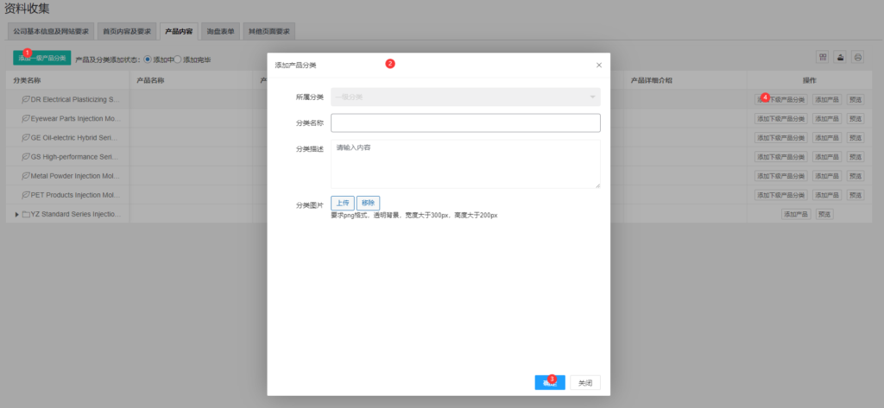Open the 所属分类 dropdown
This screenshot has height=408, width=884.
pos(465,97)
